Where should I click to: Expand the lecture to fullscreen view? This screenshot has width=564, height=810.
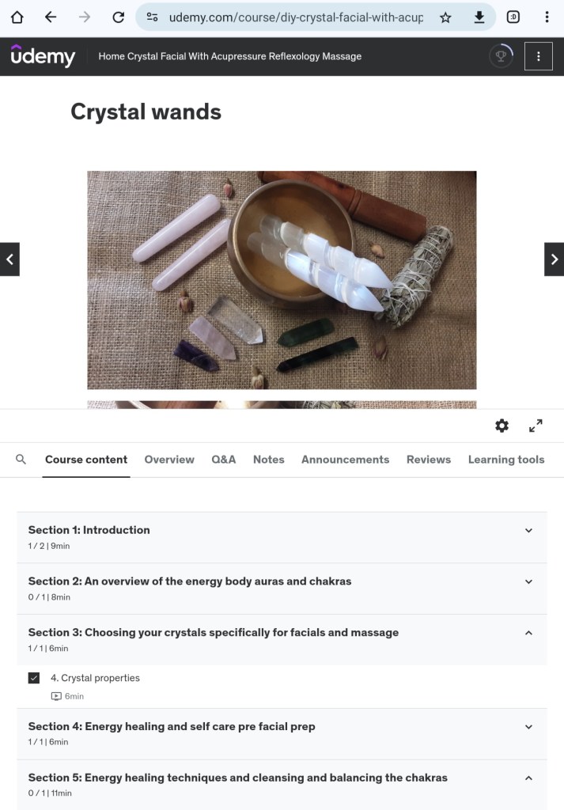click(536, 426)
